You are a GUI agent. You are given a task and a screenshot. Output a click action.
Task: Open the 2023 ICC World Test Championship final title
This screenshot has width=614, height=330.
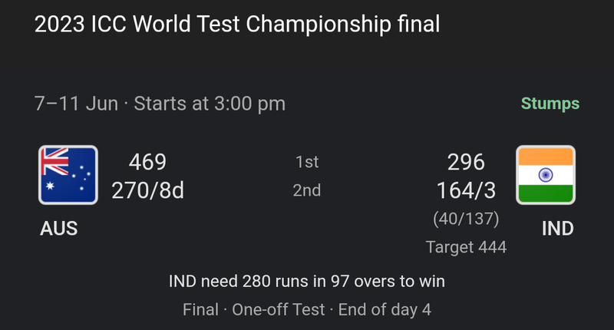click(237, 24)
